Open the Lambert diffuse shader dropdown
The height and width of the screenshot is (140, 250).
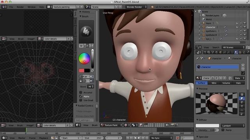click(233, 126)
